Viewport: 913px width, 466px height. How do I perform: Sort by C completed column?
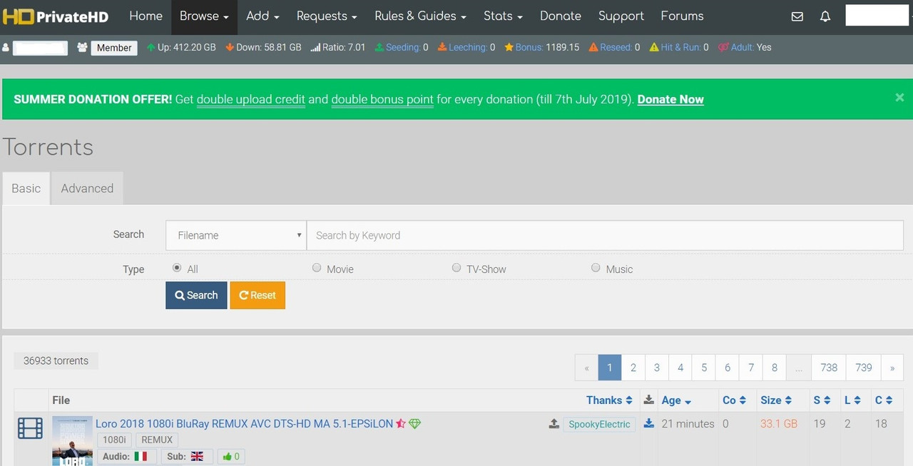pyautogui.click(x=884, y=400)
